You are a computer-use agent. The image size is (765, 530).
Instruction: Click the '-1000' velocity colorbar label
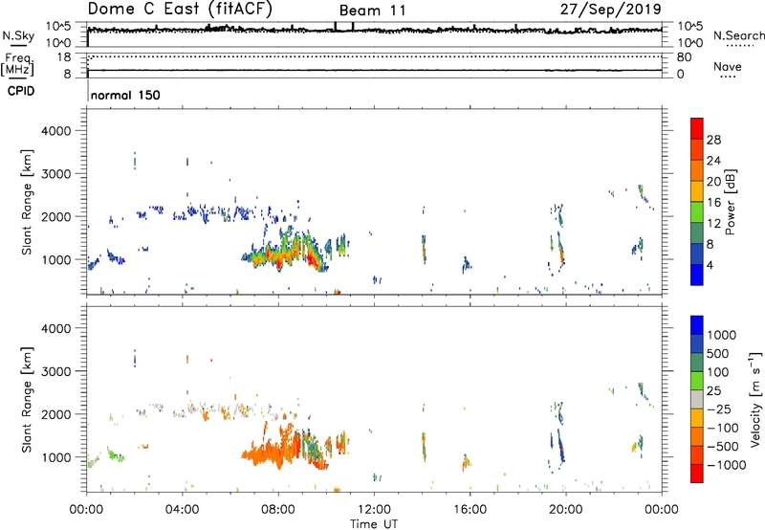tap(726, 465)
